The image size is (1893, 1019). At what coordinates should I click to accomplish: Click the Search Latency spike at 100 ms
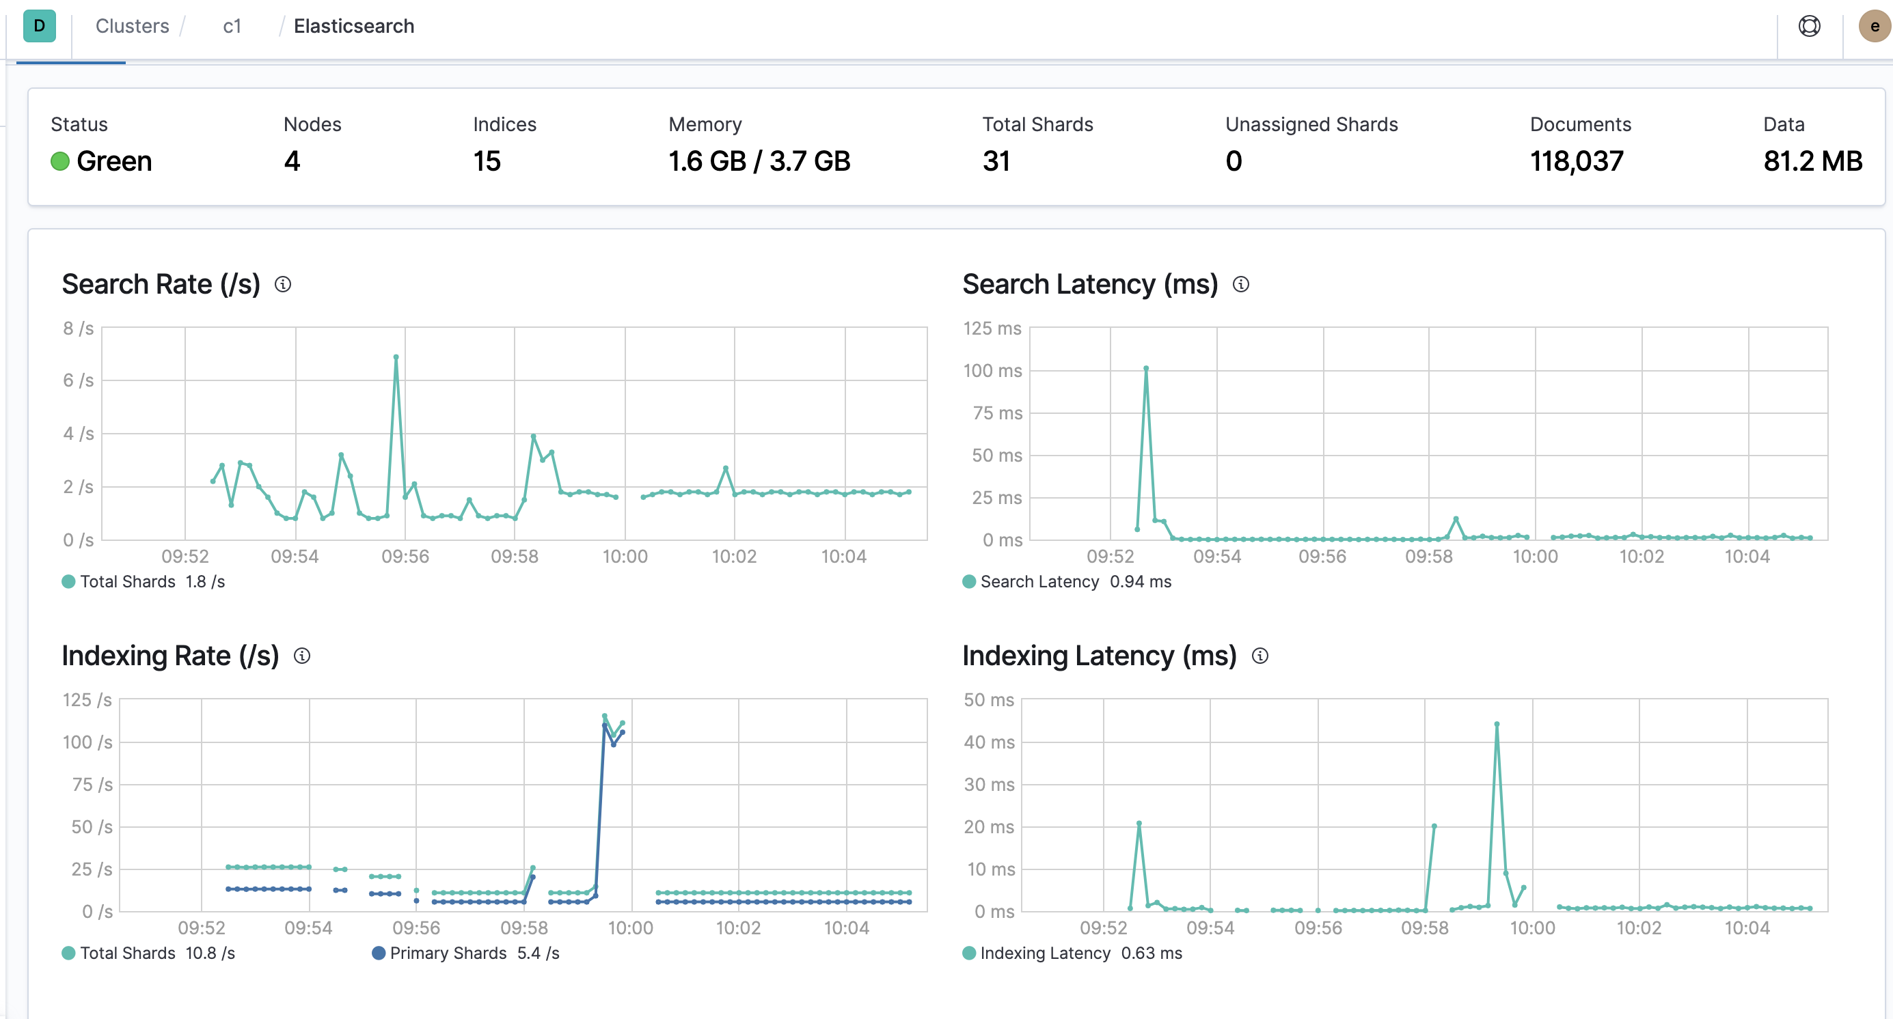1146,369
